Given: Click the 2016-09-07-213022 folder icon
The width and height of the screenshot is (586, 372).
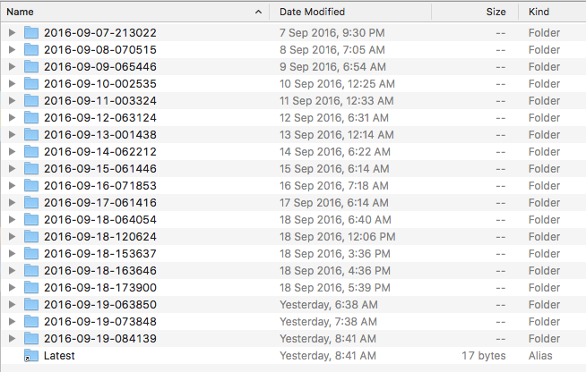Looking at the screenshot, I should tap(31, 33).
